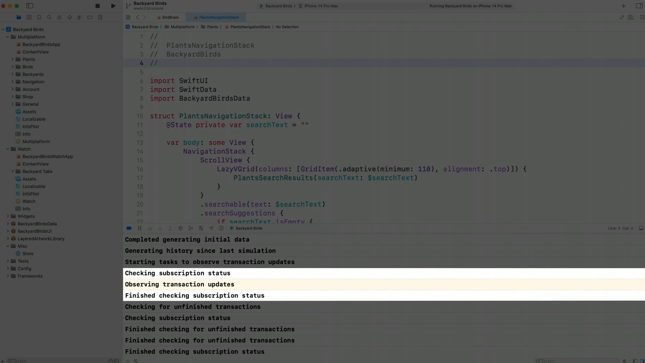Stop the running app

[x=97, y=6]
